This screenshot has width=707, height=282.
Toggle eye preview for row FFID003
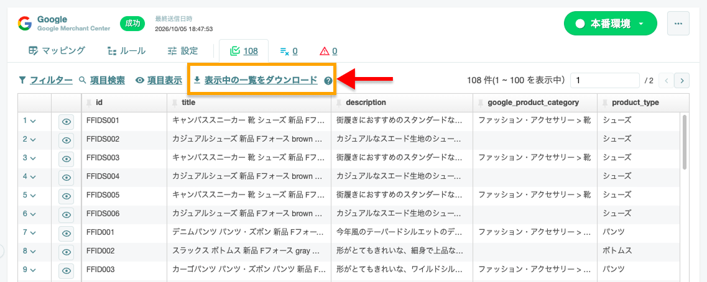click(x=67, y=271)
